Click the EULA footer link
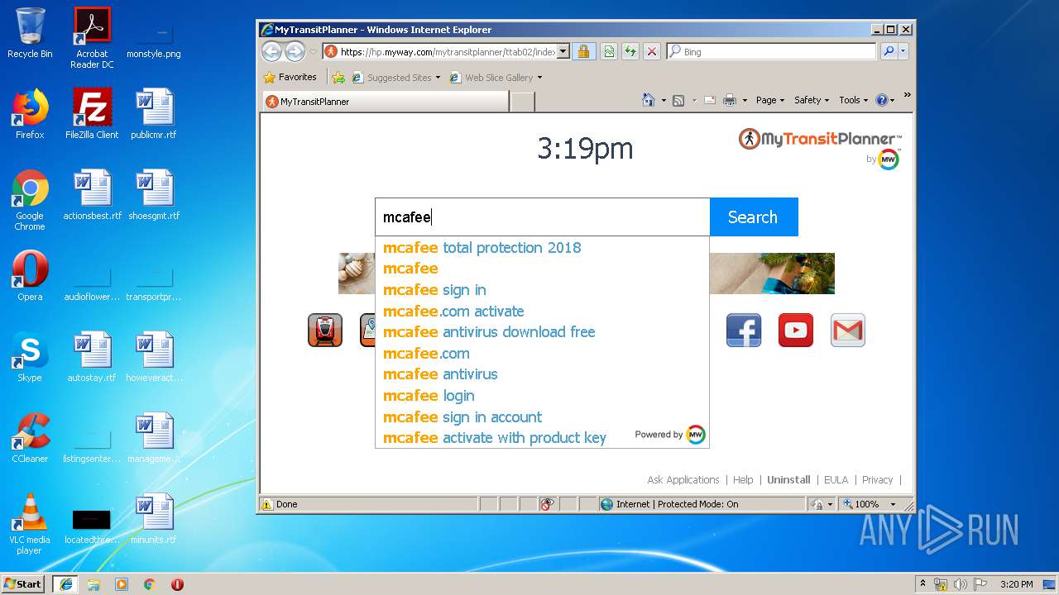 coord(836,480)
